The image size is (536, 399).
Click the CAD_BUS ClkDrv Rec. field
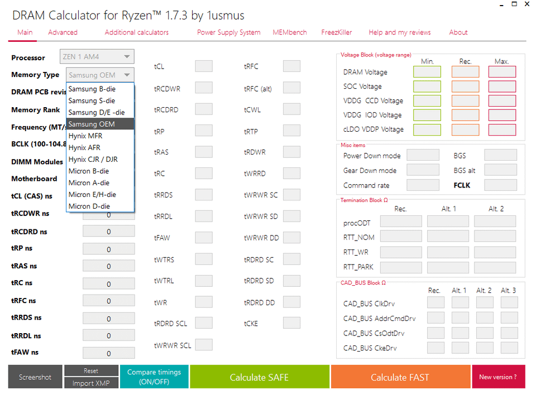point(435,302)
